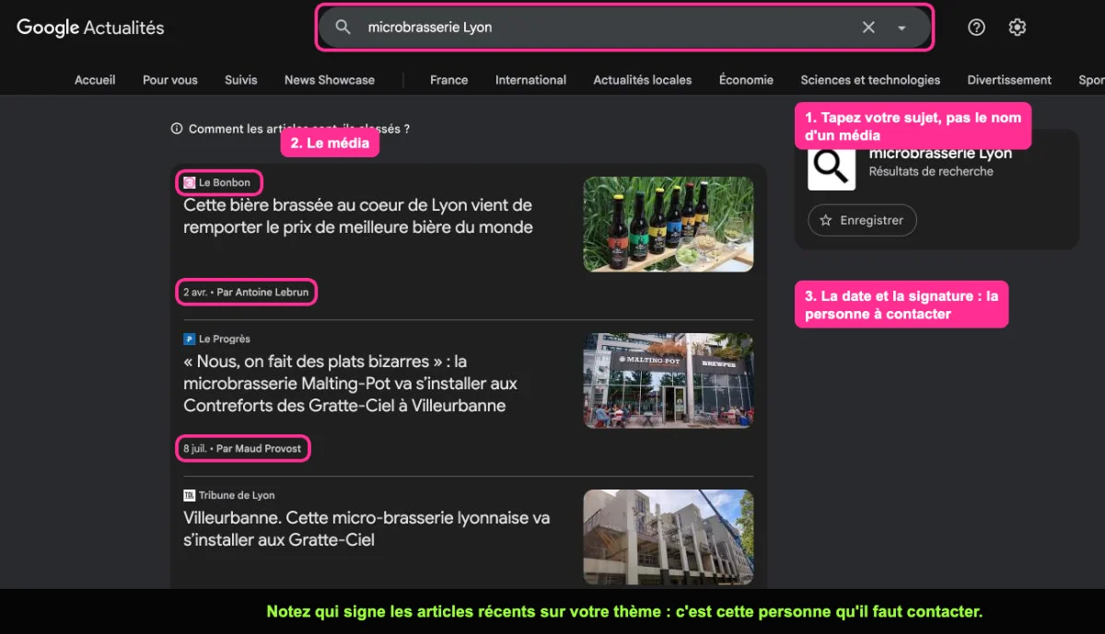Open the Le Progrès source name

pyautogui.click(x=225, y=339)
